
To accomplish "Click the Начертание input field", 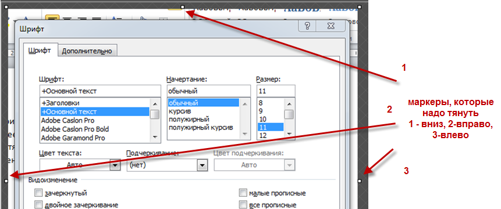I will pos(209,91).
